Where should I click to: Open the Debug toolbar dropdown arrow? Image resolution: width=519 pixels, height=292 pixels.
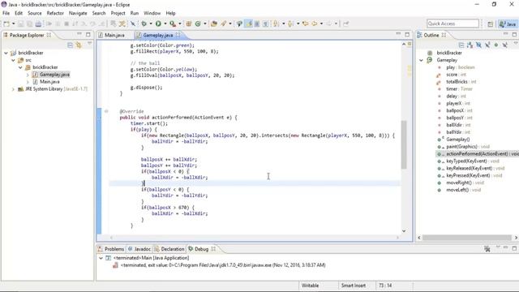coord(151,24)
